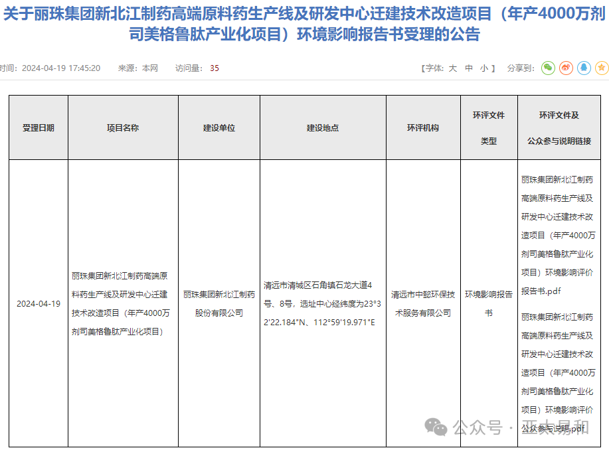Screen dimensions: 609x452
Task: Select the 丽珠集团新北江制药股份有限公司 cell
Action: click(x=219, y=304)
